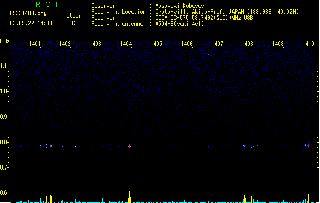
Task: Click the Receiver label
Action: tap(103, 18)
